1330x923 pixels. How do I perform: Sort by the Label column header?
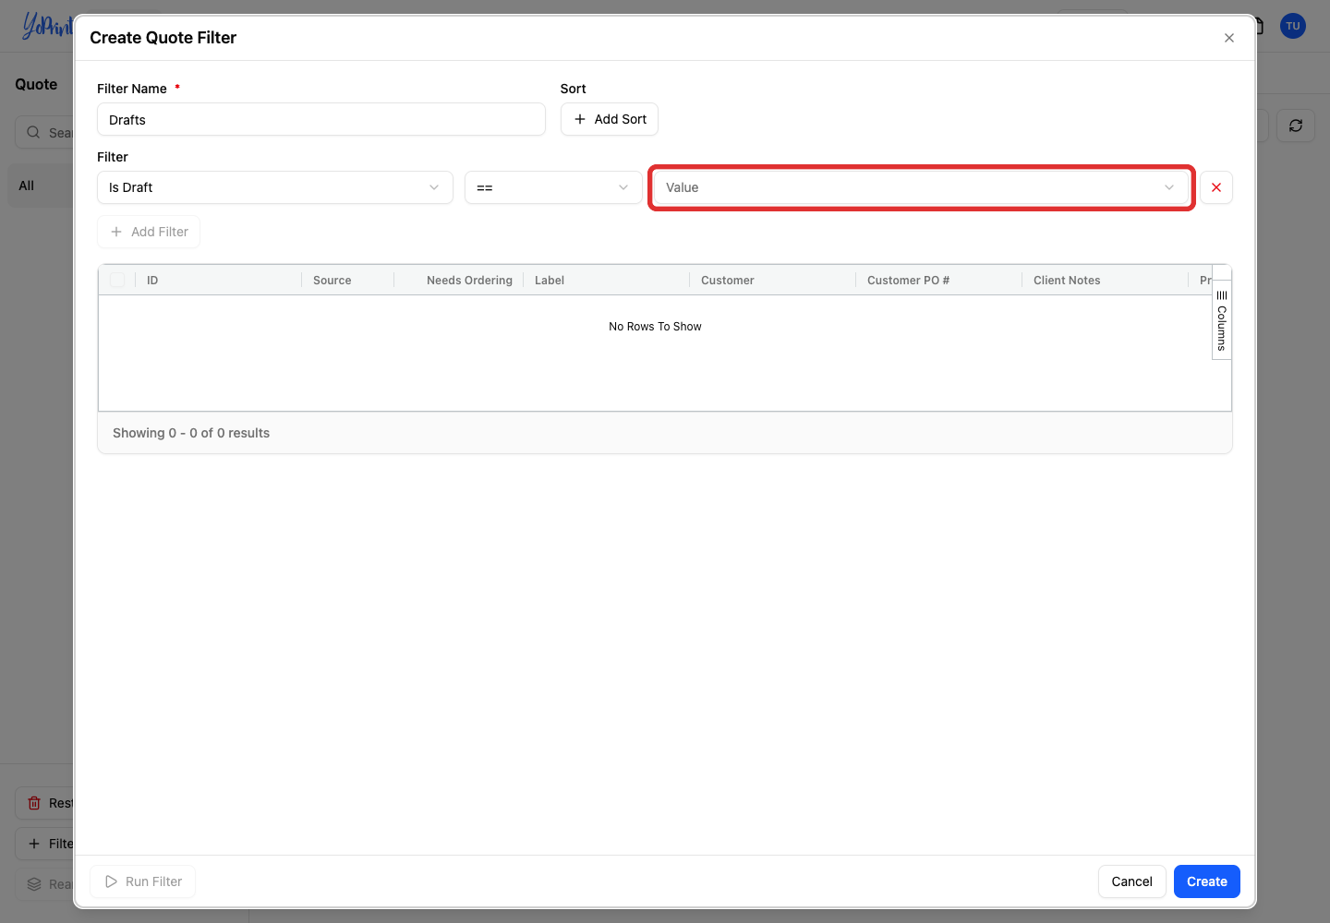tap(606, 280)
